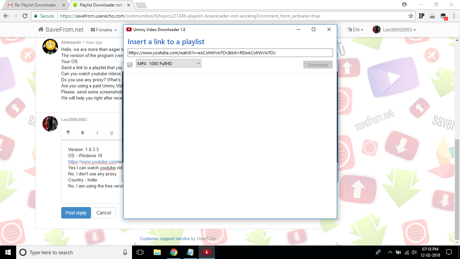Image resolution: width=460 pixels, height=259 pixels.
Task: Click the playlist link input field
Action: [230, 53]
